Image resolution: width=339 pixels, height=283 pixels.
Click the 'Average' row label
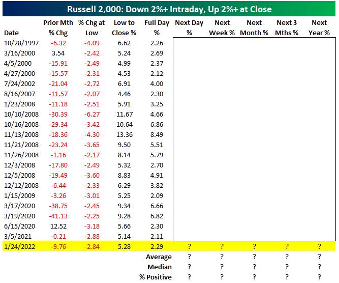coord(159,257)
